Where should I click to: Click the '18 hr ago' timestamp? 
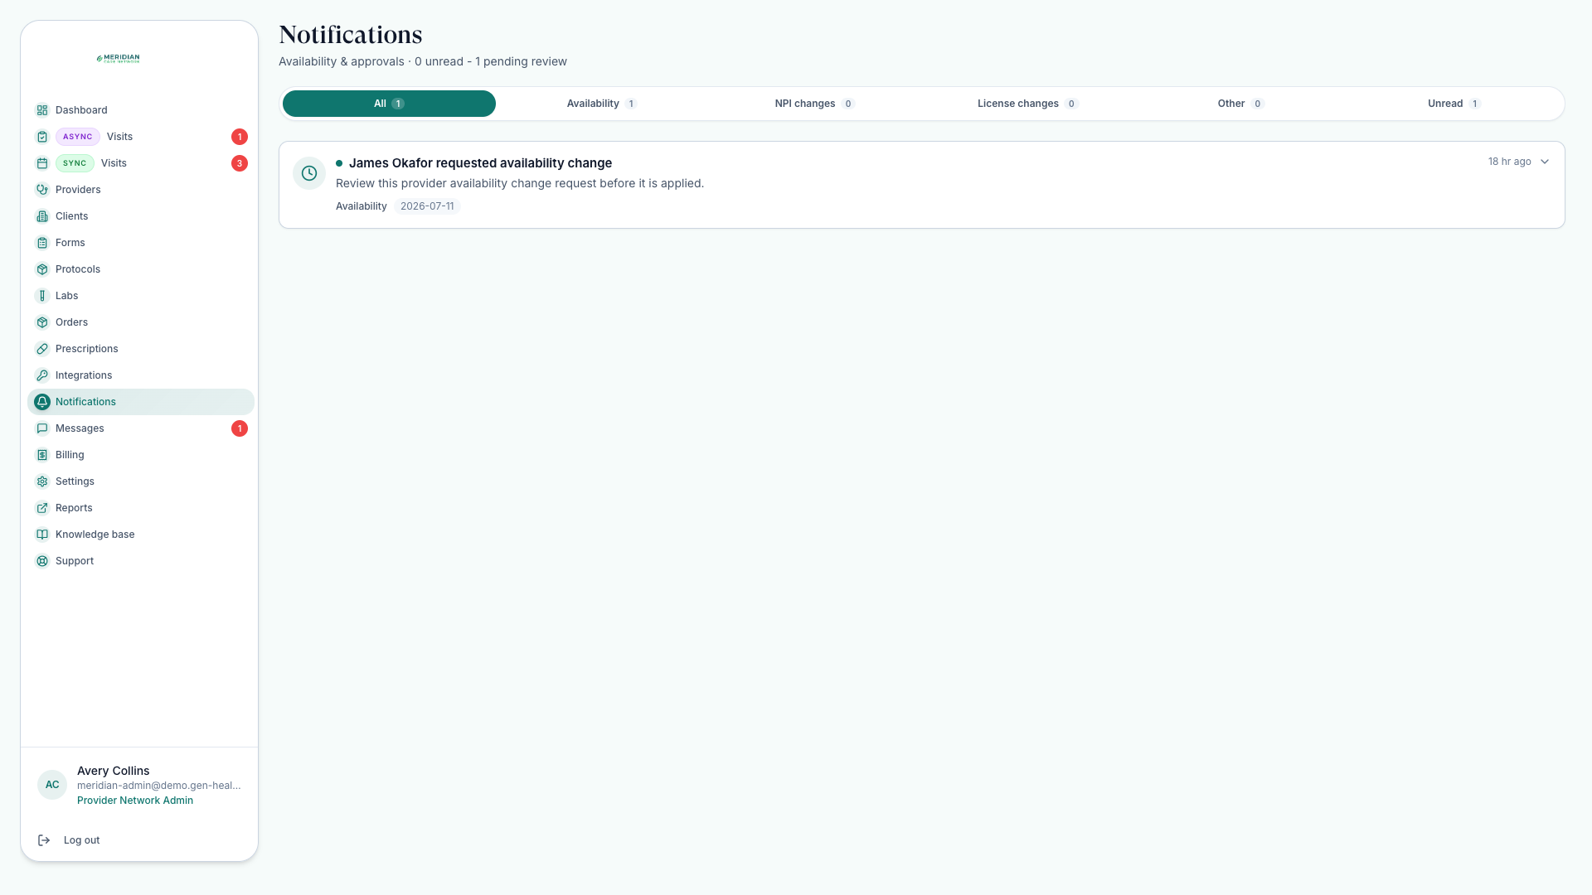tap(1509, 162)
